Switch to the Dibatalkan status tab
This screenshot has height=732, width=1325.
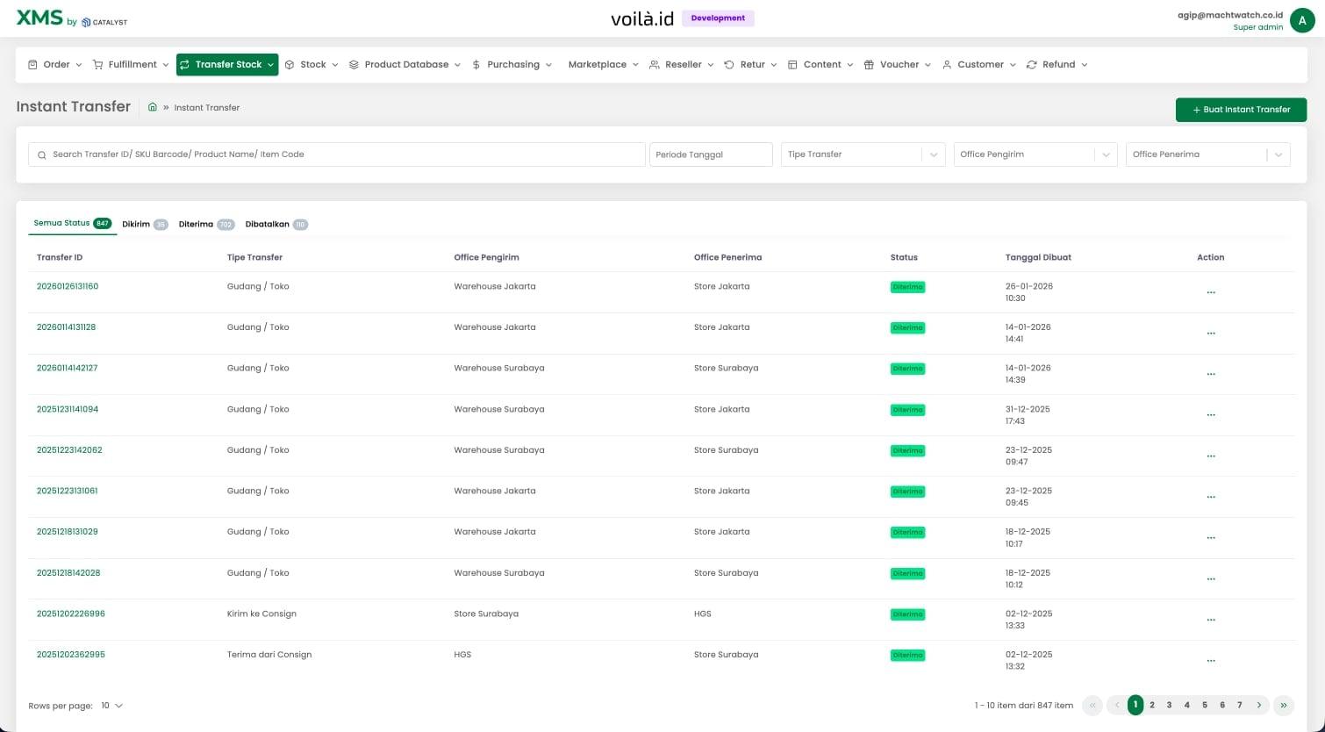[276, 225]
